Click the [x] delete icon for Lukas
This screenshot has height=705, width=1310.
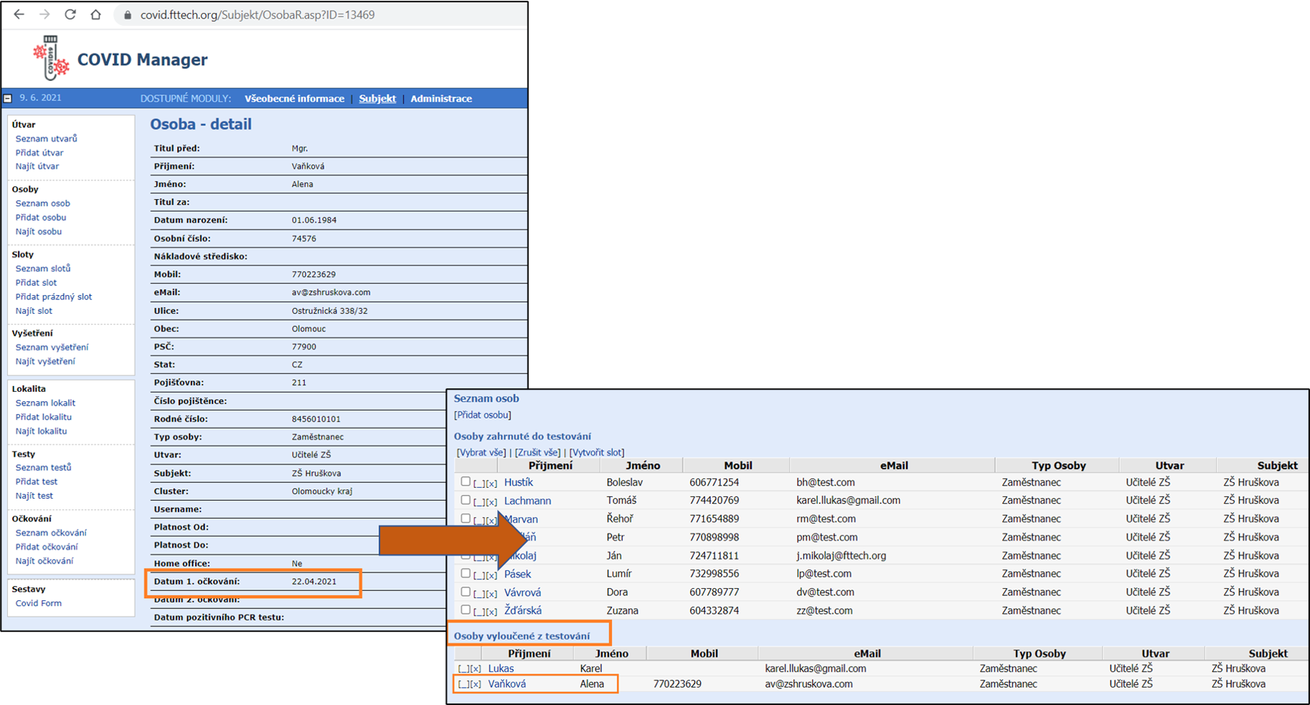(475, 669)
